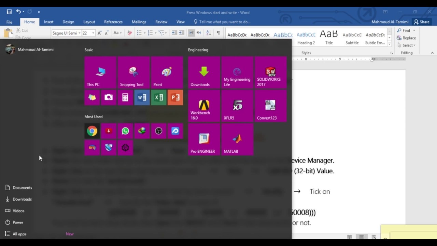The width and height of the screenshot is (437, 246).
Task: Open the My Engineering Life tile
Action: click(237, 72)
